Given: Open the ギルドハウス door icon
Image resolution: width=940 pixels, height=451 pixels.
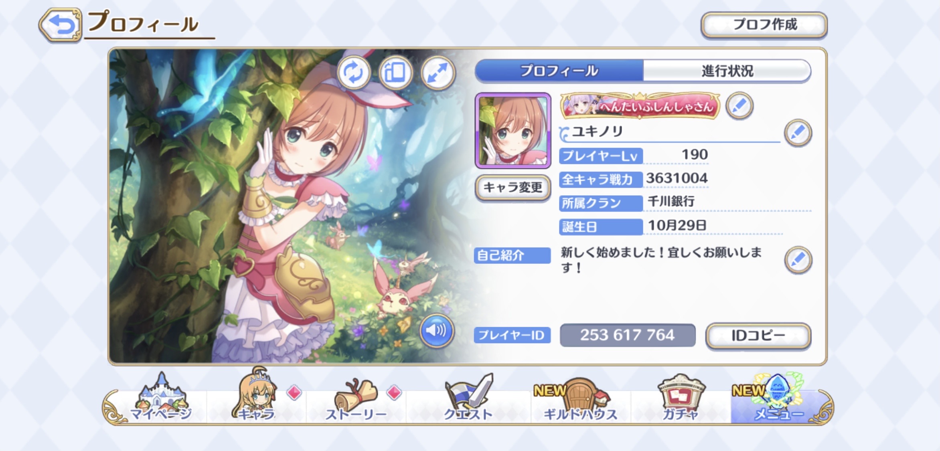Looking at the screenshot, I should tap(580, 399).
